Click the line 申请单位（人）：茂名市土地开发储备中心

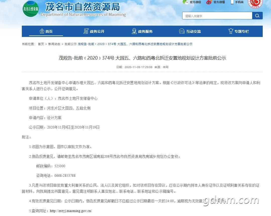click(63, 99)
